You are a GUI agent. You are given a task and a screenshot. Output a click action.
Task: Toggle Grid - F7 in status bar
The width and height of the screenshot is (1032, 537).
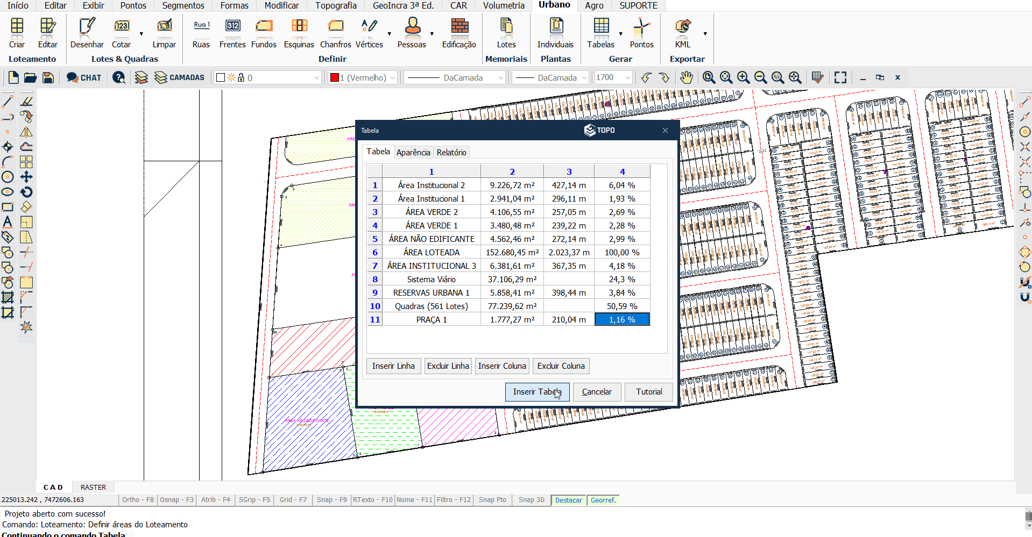click(293, 500)
